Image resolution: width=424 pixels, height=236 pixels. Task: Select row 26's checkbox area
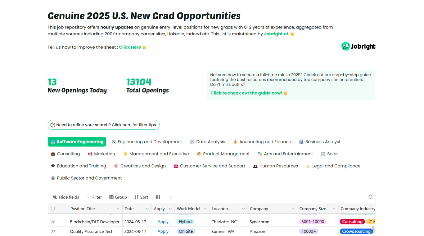(x=53, y=222)
